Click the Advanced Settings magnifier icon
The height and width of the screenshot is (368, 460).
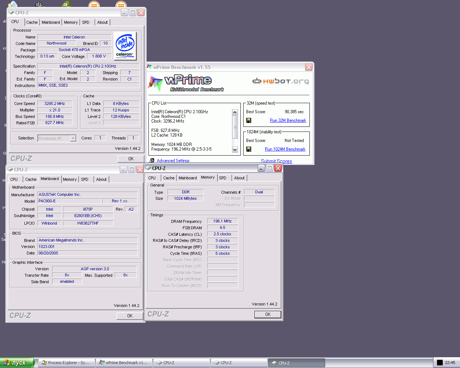coord(152,161)
